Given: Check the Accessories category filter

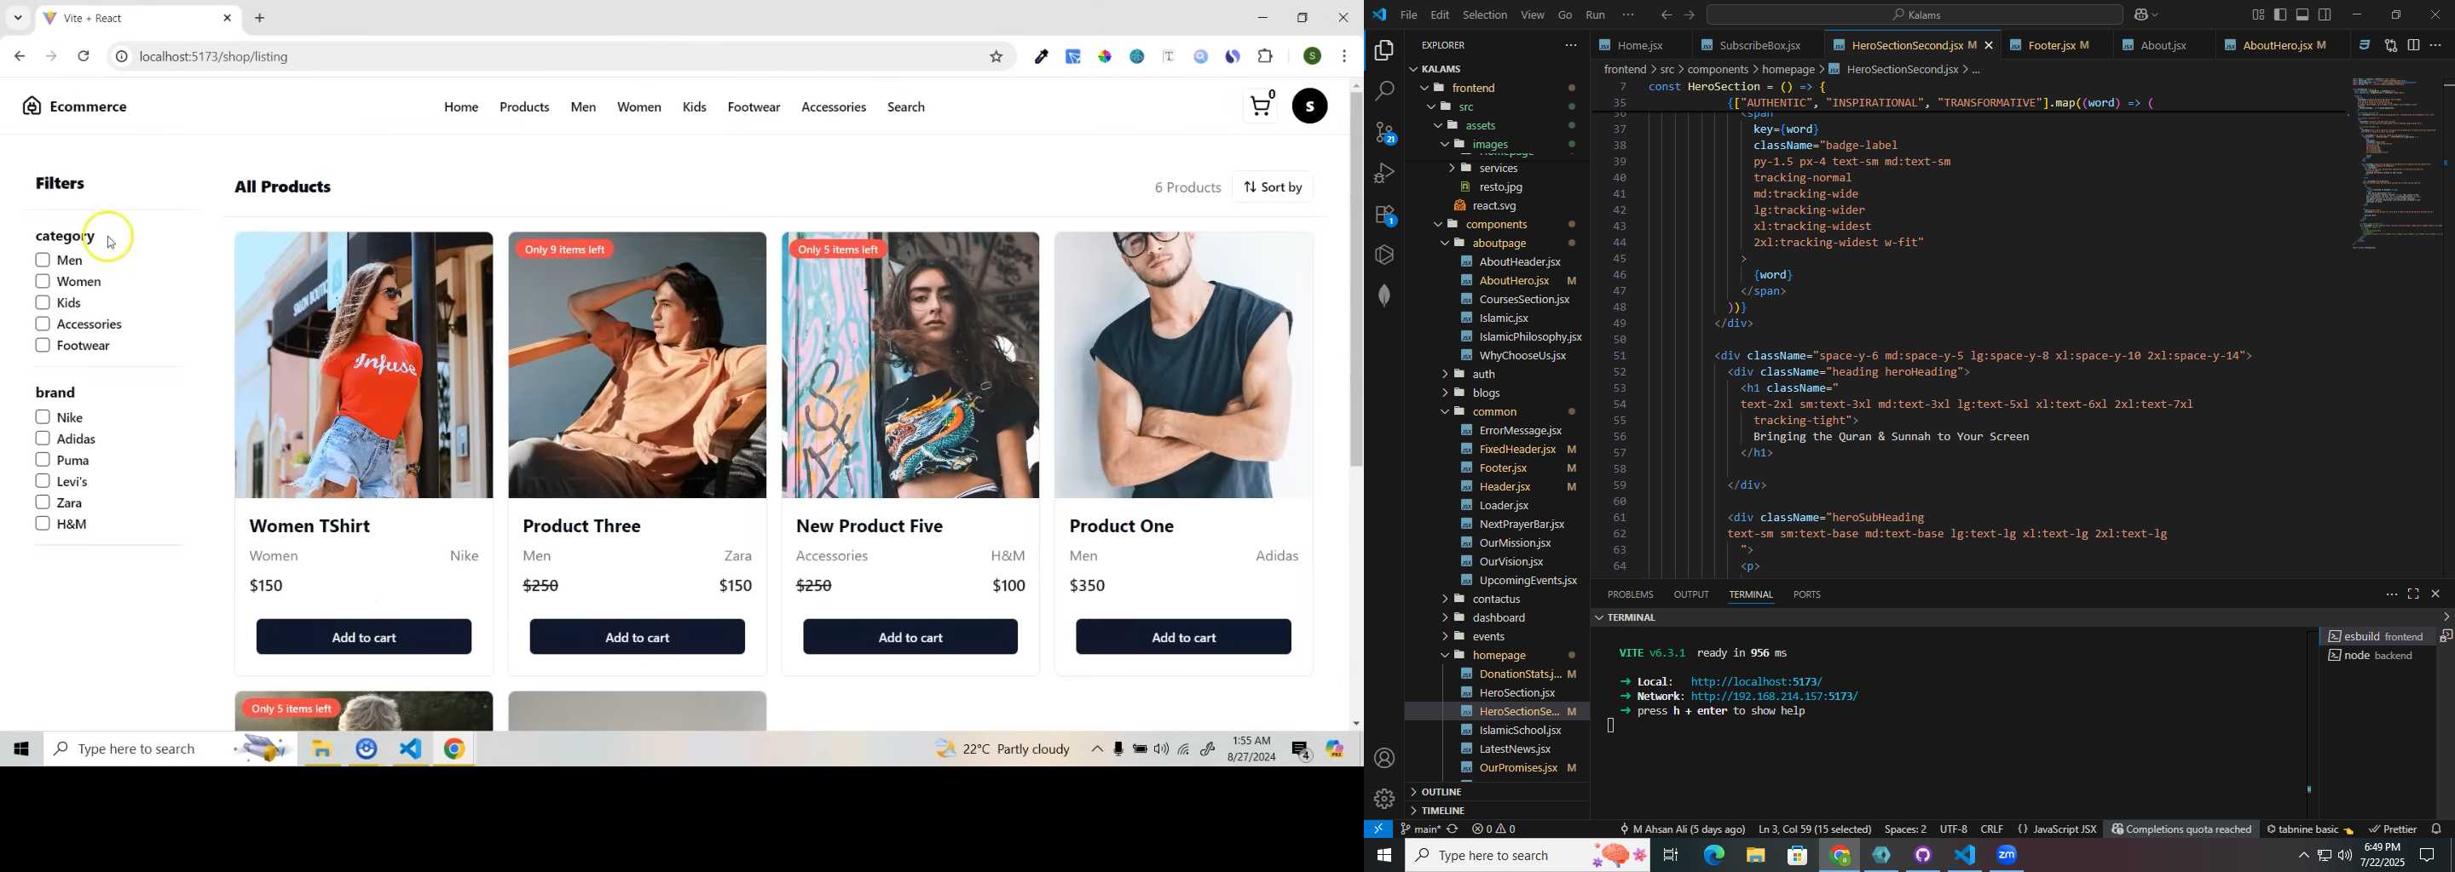Looking at the screenshot, I should [42, 324].
